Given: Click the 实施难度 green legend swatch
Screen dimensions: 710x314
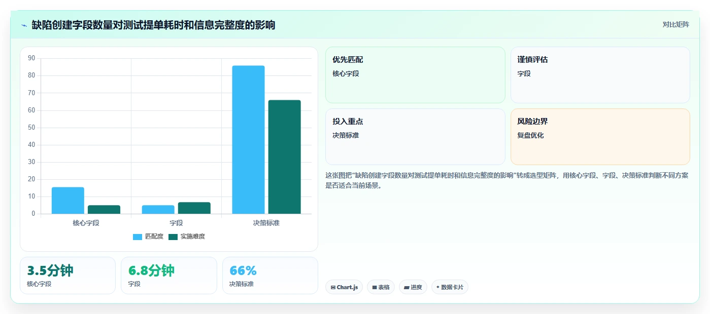Looking at the screenshot, I should [x=173, y=237].
